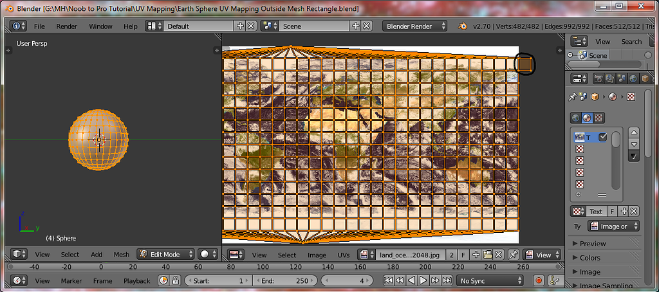Play animation forward

pyautogui.click(x=423, y=280)
